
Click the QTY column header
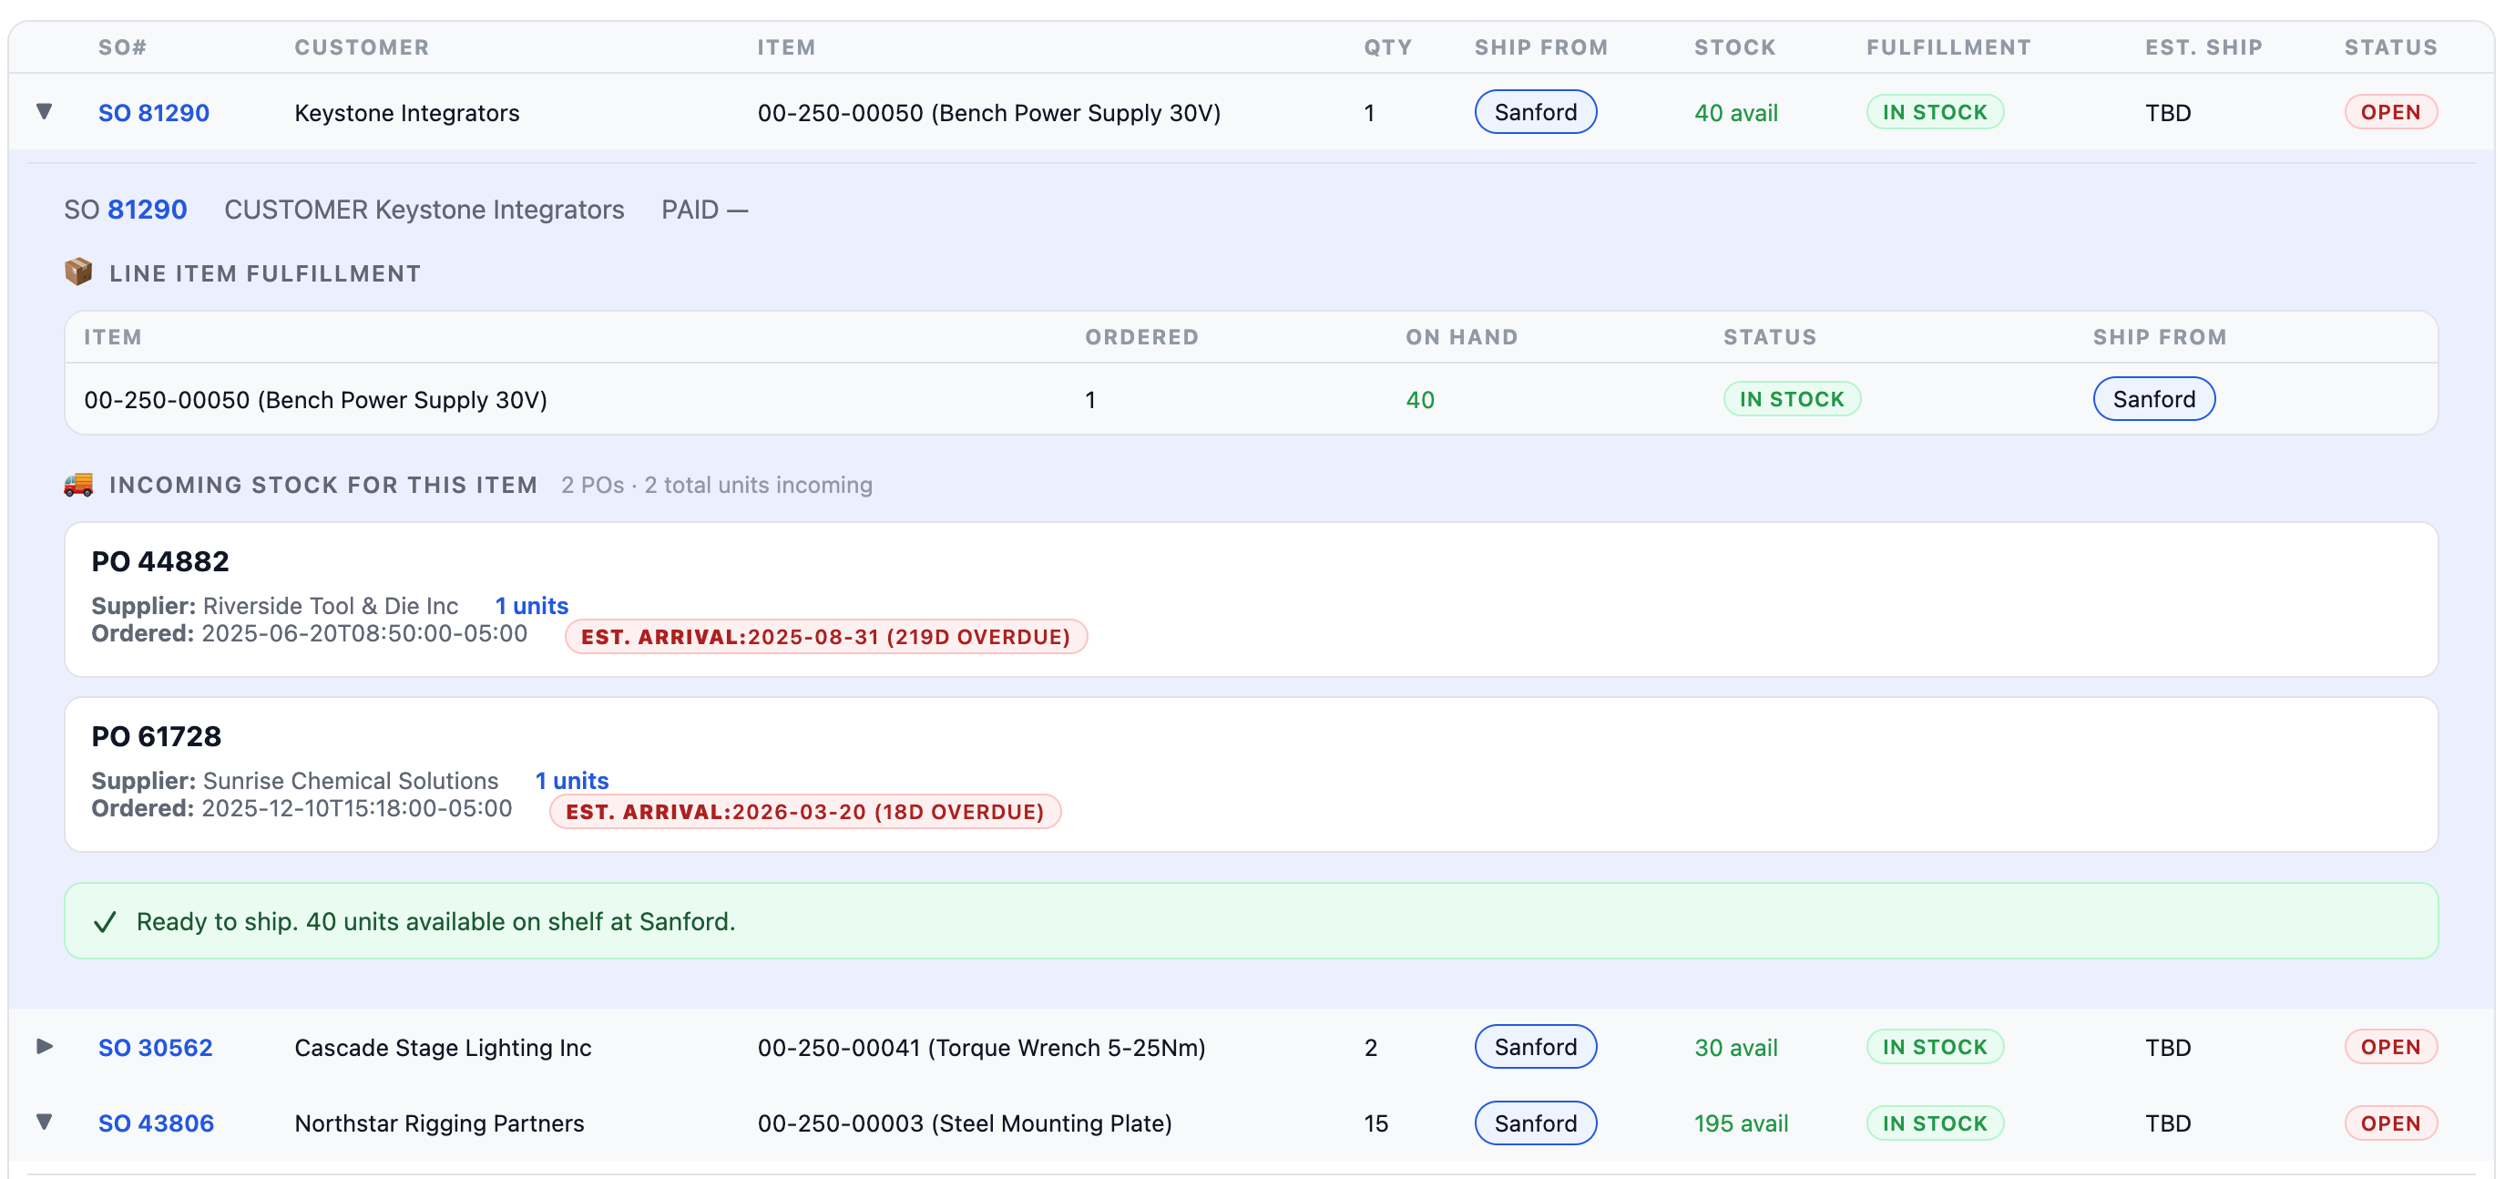pos(1387,47)
